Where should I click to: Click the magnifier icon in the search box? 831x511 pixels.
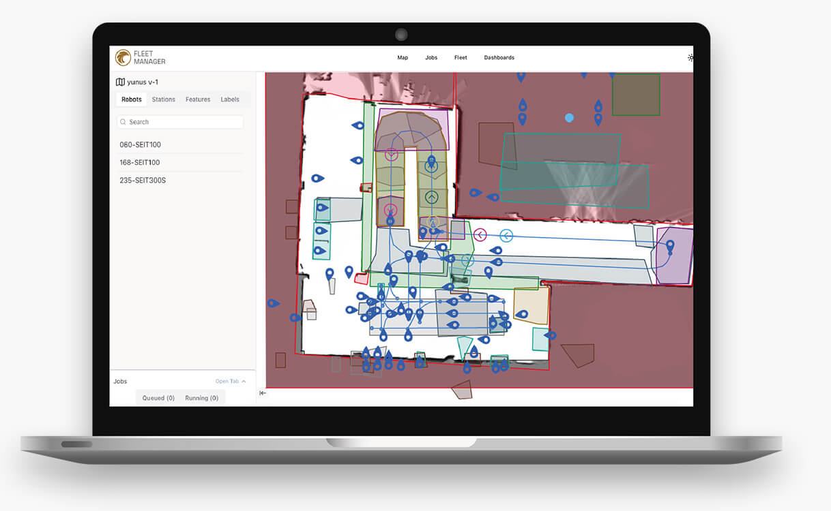pos(123,122)
